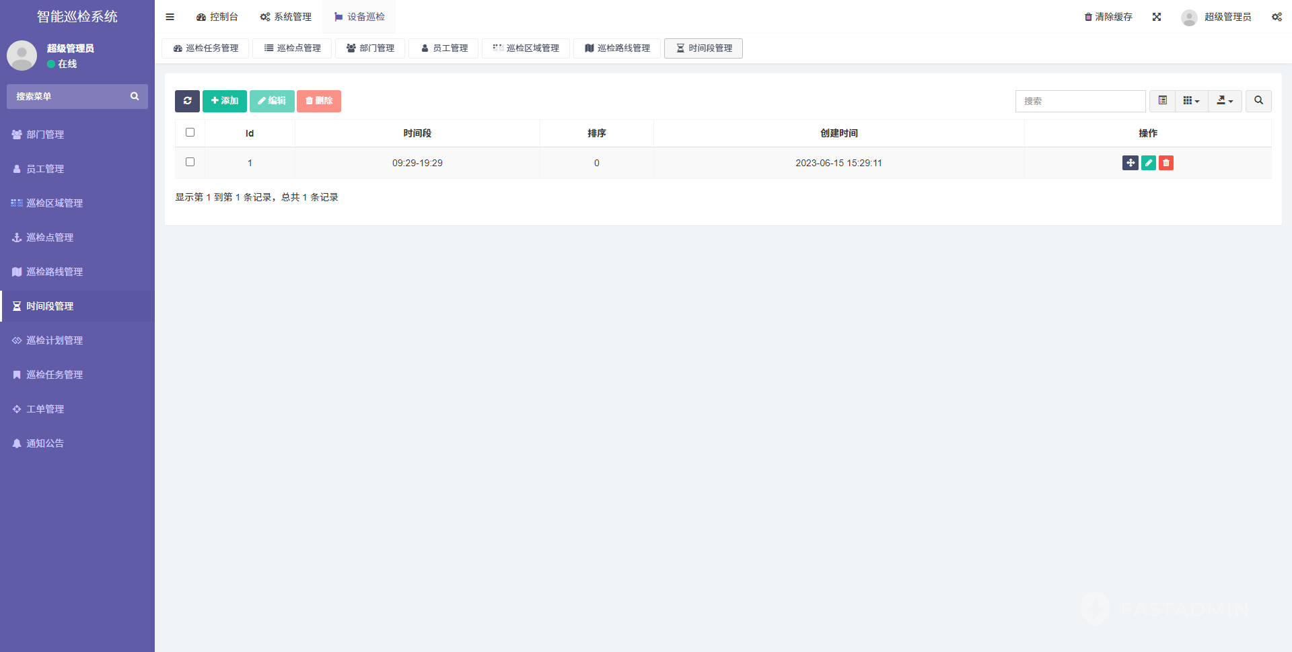This screenshot has height=652, width=1292.
Task: Open the 超级管理员 user menu in header
Action: tap(1217, 17)
